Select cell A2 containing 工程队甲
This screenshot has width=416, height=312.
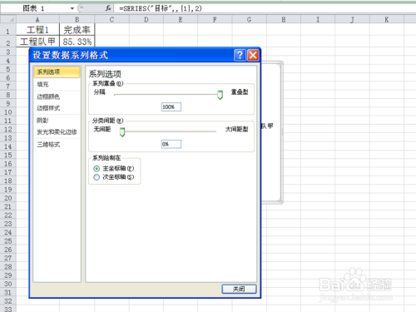click(x=37, y=42)
